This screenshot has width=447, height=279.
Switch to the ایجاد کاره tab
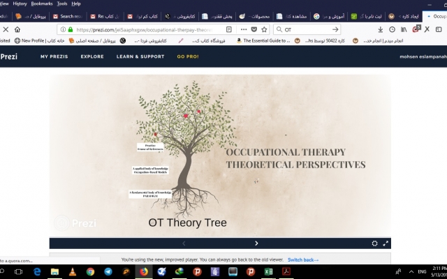click(404, 16)
